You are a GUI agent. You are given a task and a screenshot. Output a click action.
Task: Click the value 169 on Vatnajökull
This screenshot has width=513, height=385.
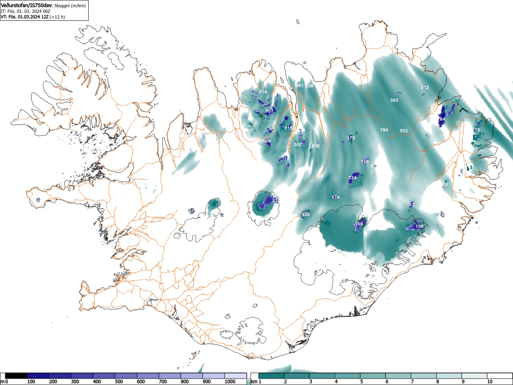tap(359, 224)
